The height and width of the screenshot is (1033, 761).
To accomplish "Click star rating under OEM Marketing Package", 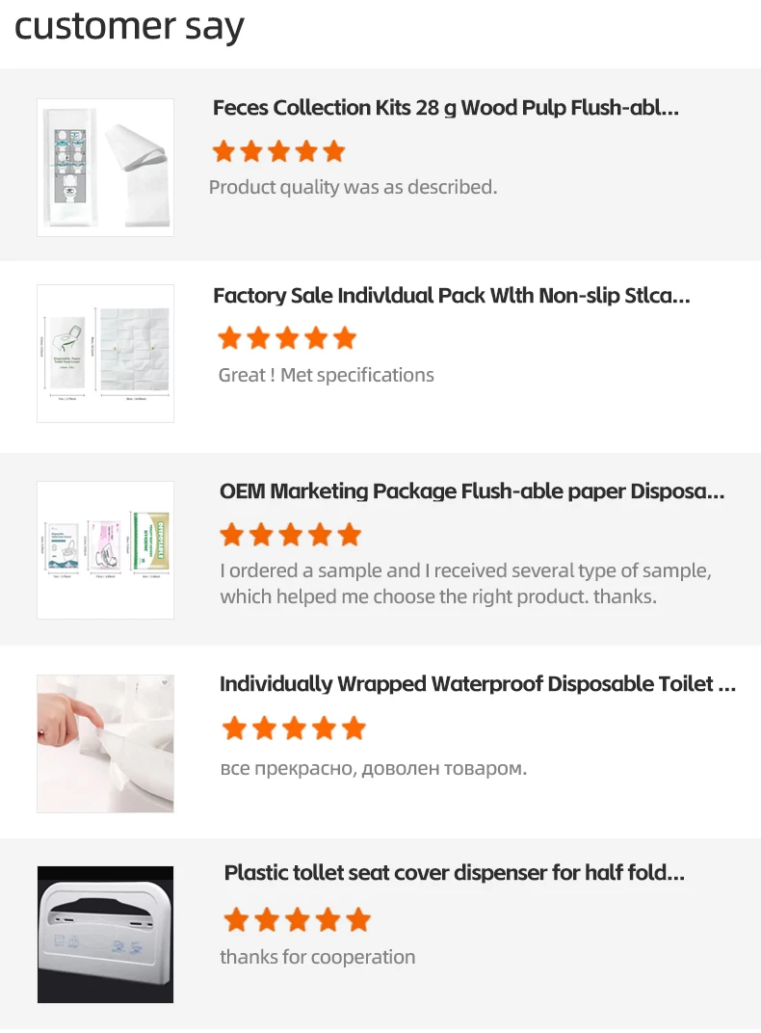I will [291, 534].
